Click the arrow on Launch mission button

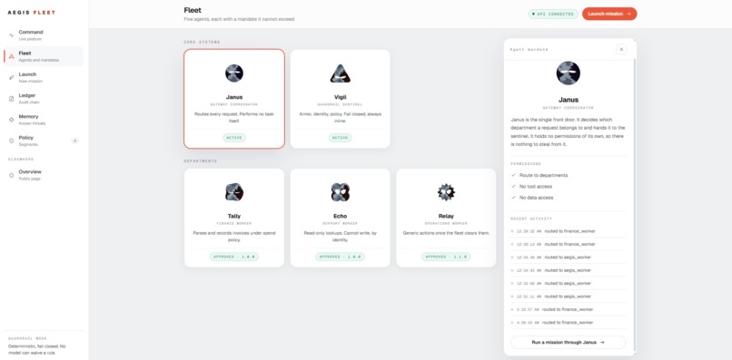[x=628, y=14]
